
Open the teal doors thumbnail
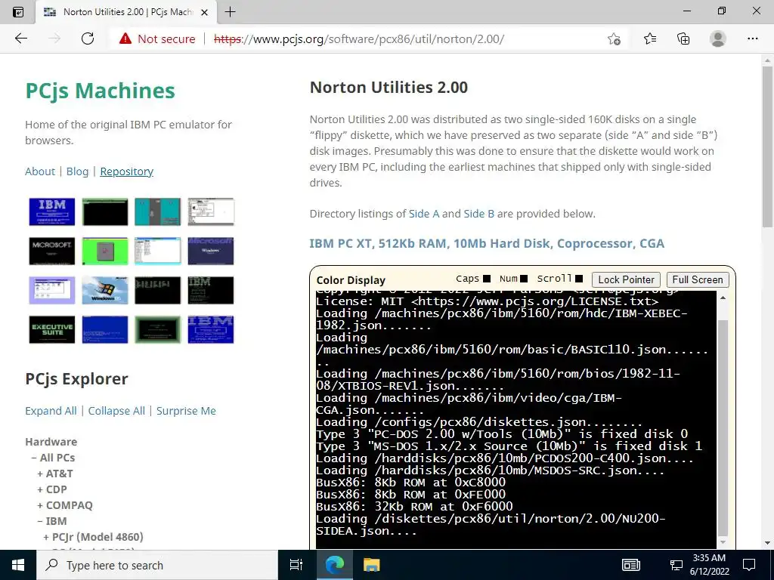[x=158, y=211]
